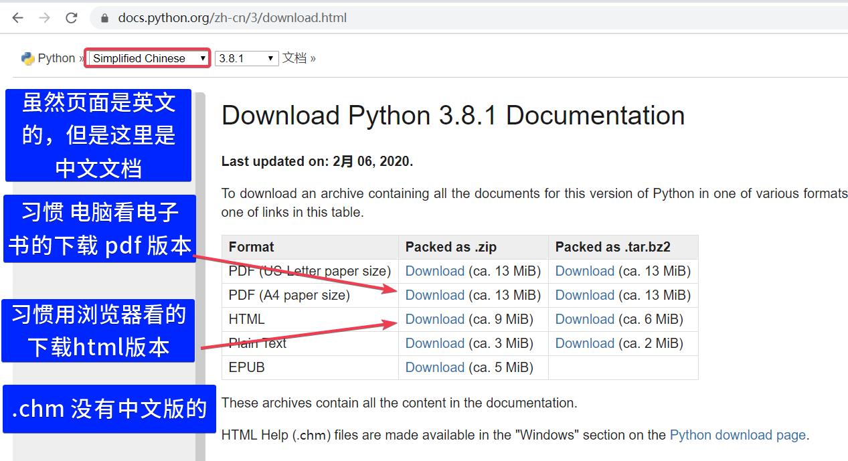Click the Python breadcrumb link
848x461 pixels.
click(56, 58)
